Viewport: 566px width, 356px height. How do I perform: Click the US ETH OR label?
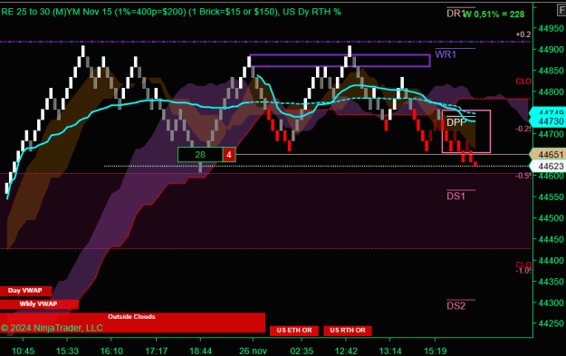click(x=294, y=331)
